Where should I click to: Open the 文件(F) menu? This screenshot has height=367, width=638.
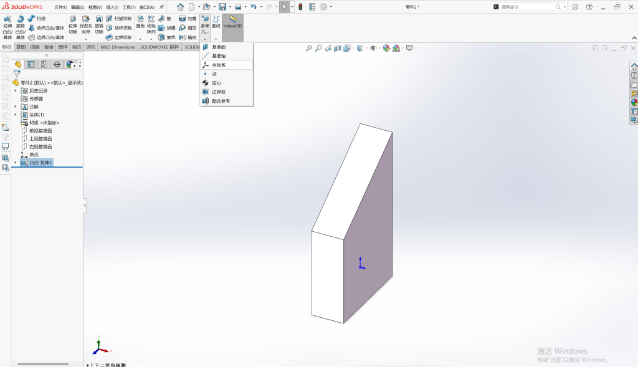(x=60, y=7)
